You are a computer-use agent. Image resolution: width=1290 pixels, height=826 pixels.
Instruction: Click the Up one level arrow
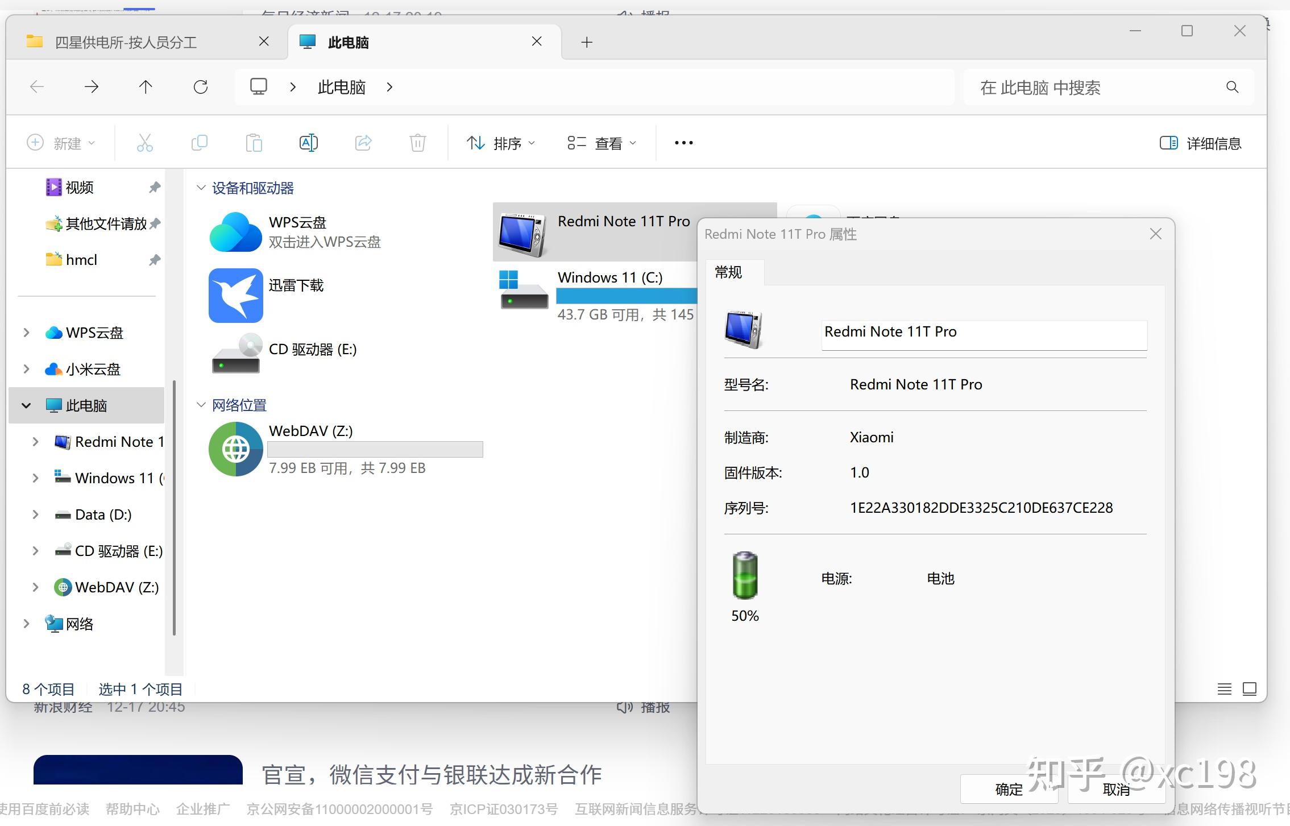pos(146,87)
